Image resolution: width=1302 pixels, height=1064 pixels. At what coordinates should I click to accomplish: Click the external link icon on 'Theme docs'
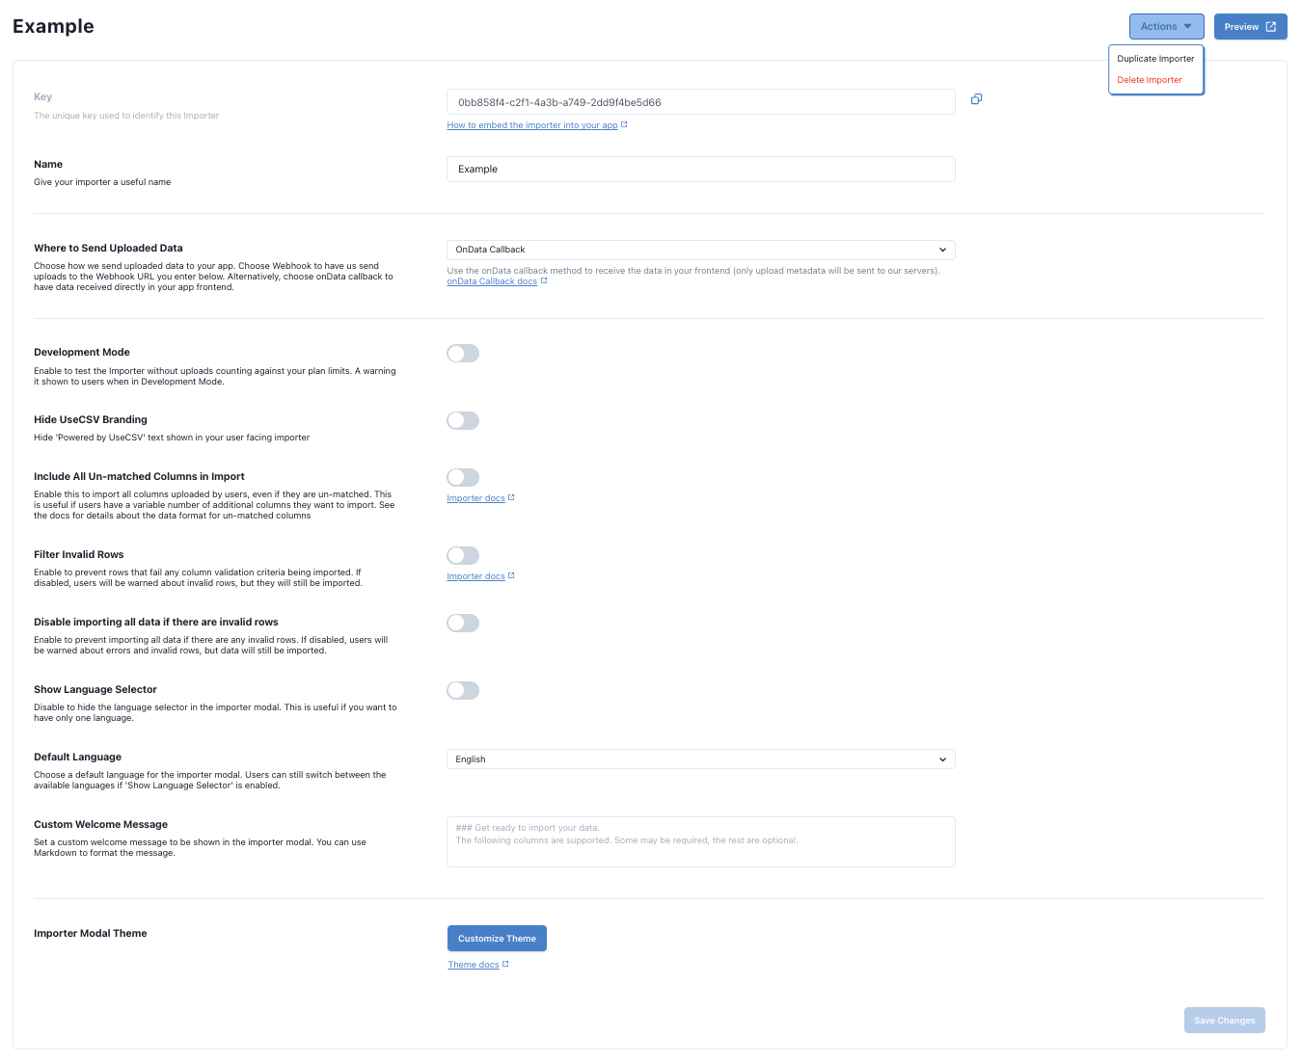pyautogui.click(x=503, y=964)
